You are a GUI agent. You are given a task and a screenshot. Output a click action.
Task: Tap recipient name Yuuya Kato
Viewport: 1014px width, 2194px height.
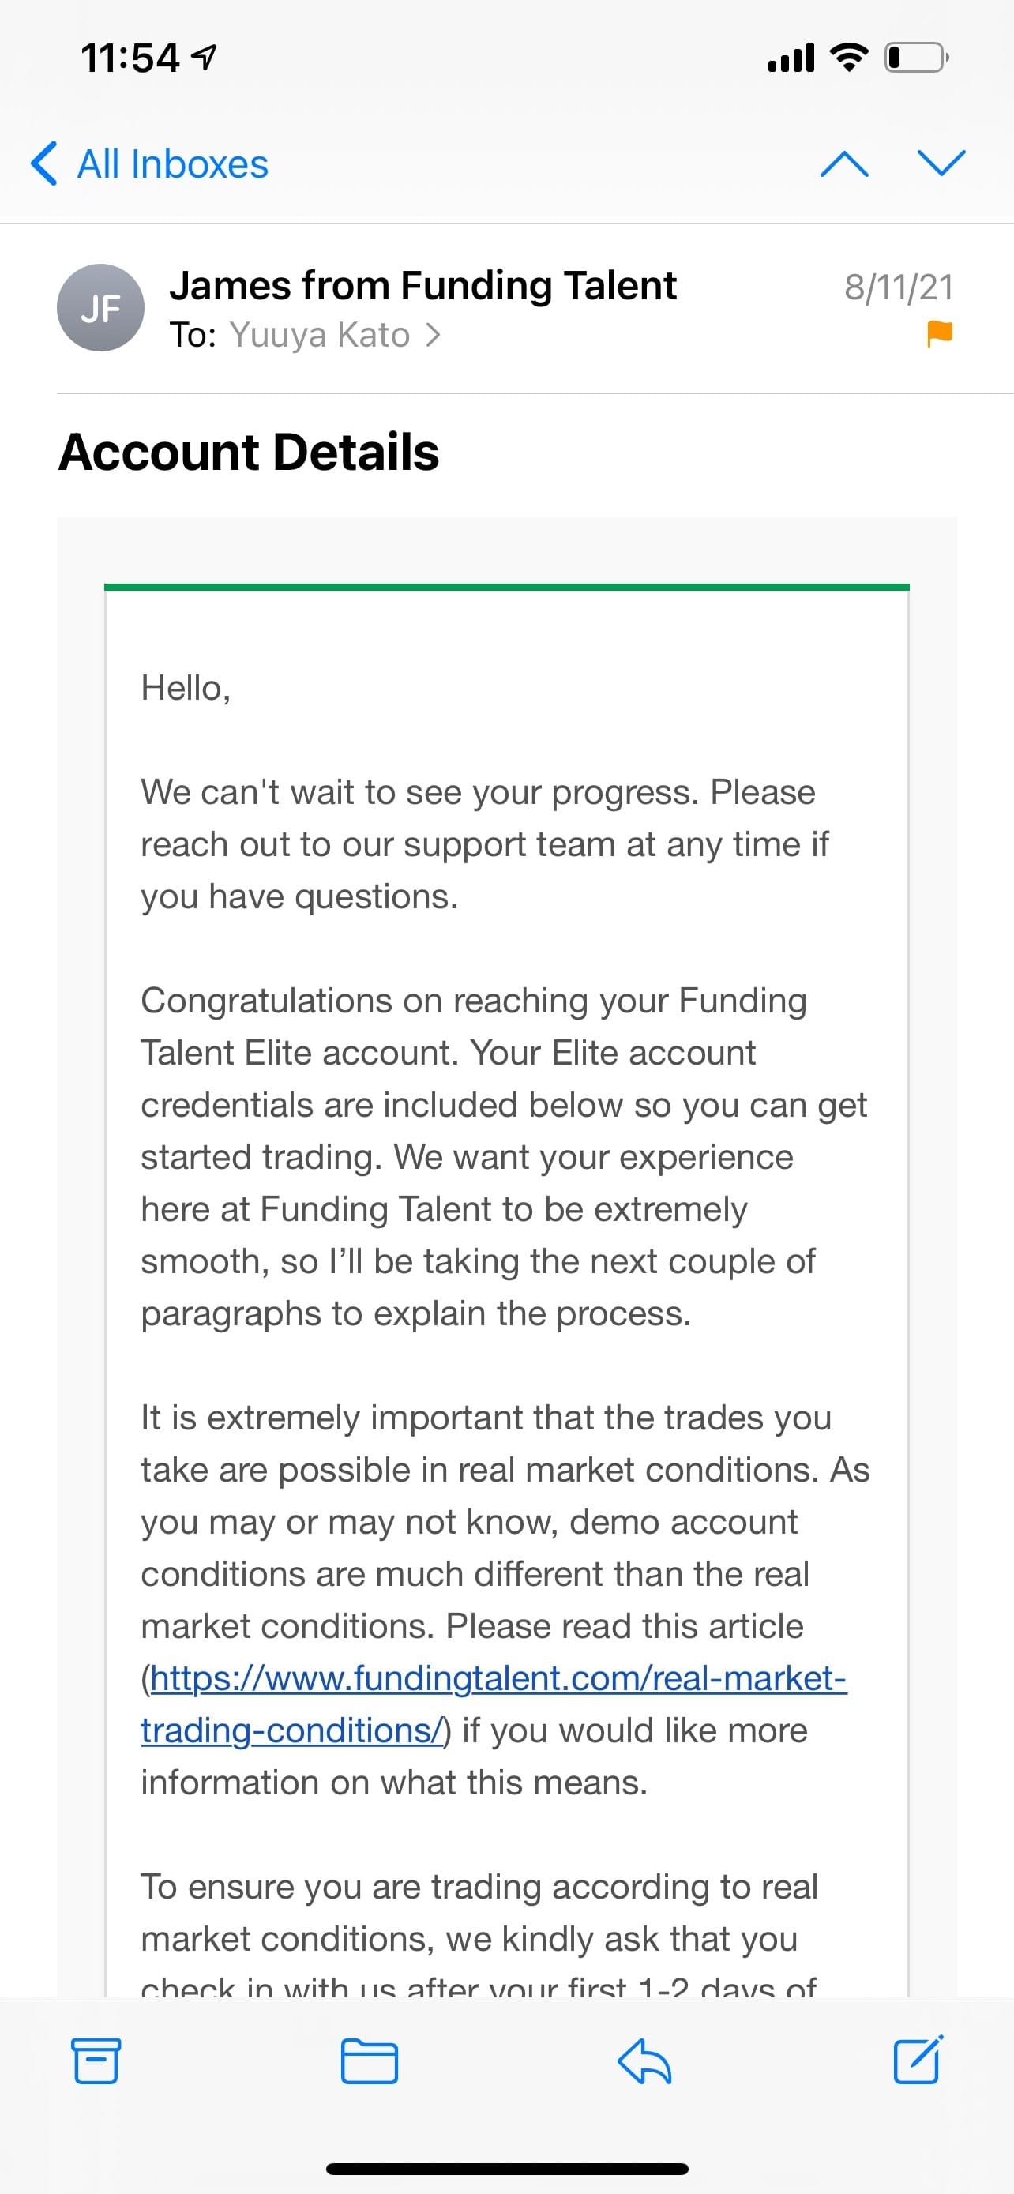point(319,335)
